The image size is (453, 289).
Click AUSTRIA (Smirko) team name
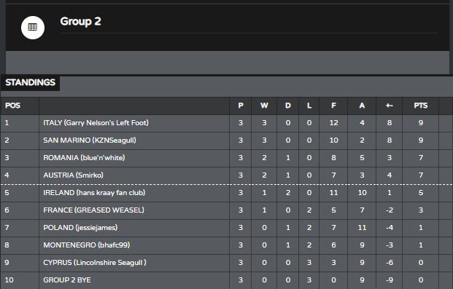(73, 175)
